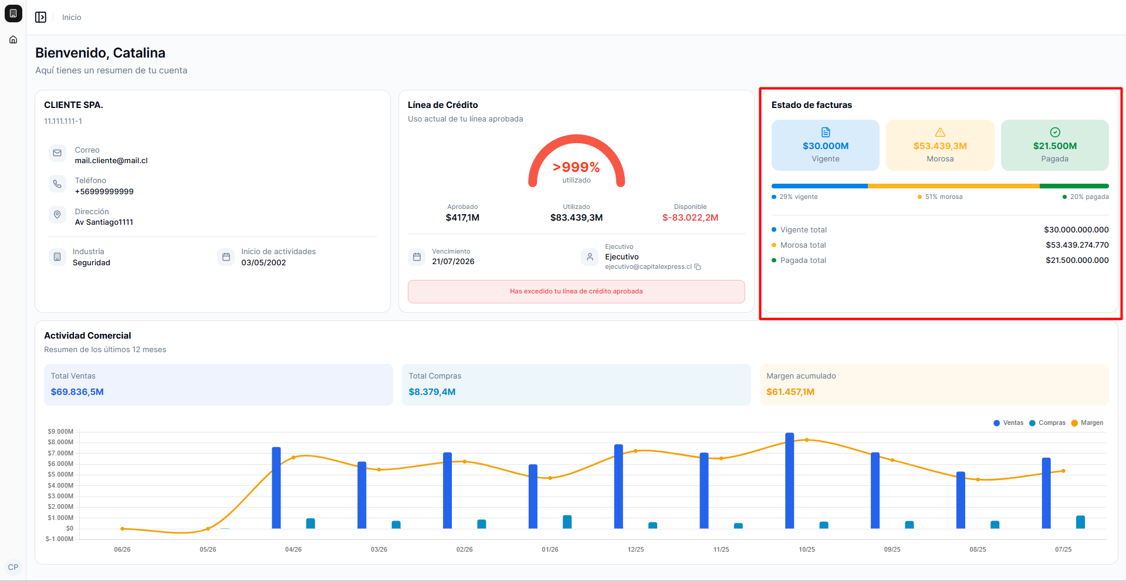Image resolution: width=1126 pixels, height=581 pixels.
Task: Open the CP user avatar
Action: pos(13,568)
